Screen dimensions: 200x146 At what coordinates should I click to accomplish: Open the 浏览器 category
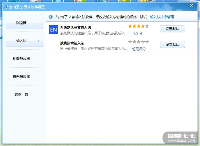point(24,23)
